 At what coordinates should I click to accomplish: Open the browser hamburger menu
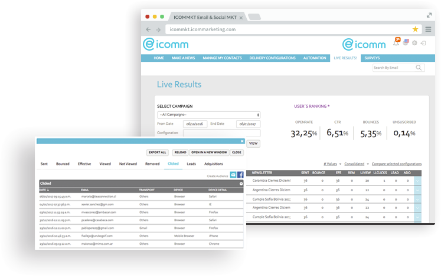(428, 29)
